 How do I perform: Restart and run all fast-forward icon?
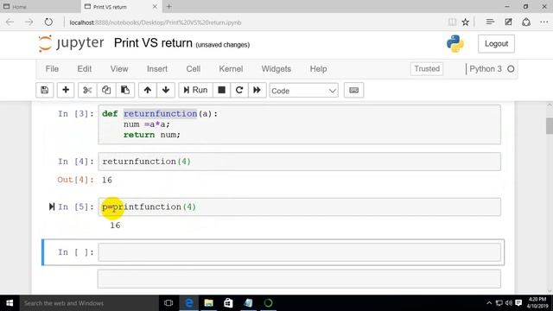point(257,90)
